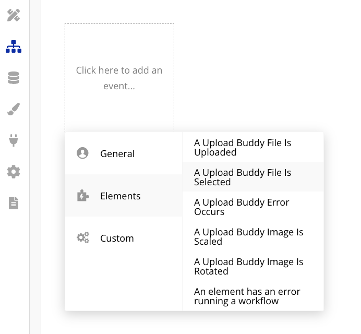This screenshot has height=334, width=361.
Task: Select the Workflow tab icon
Action: point(14,46)
